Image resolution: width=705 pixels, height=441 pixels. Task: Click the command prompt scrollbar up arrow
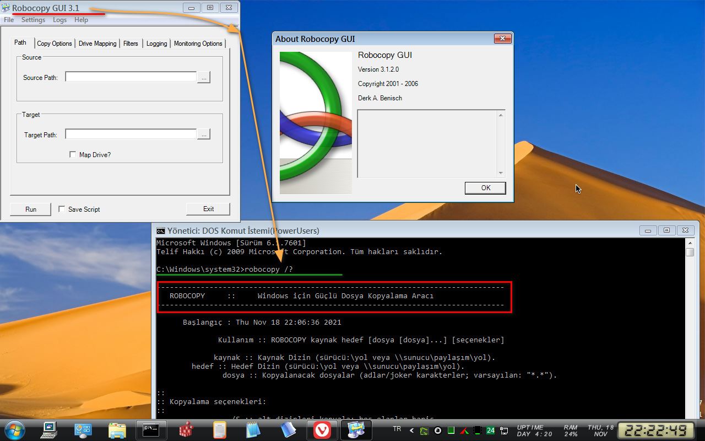(690, 243)
